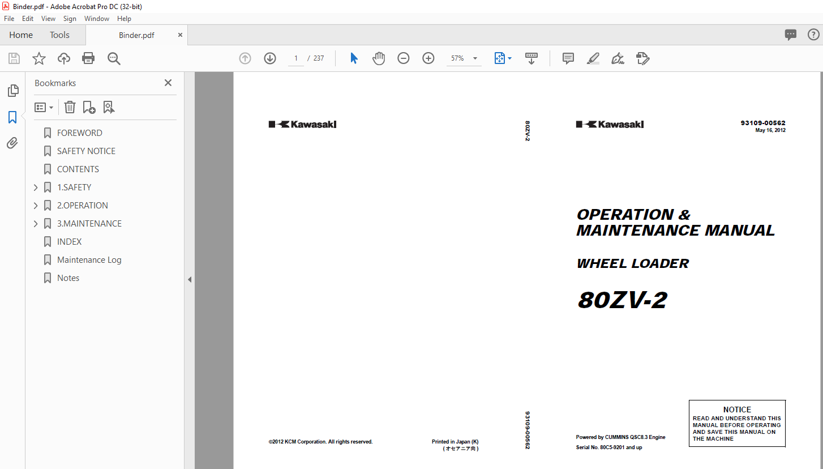
Task: Print the document
Action: [88, 58]
